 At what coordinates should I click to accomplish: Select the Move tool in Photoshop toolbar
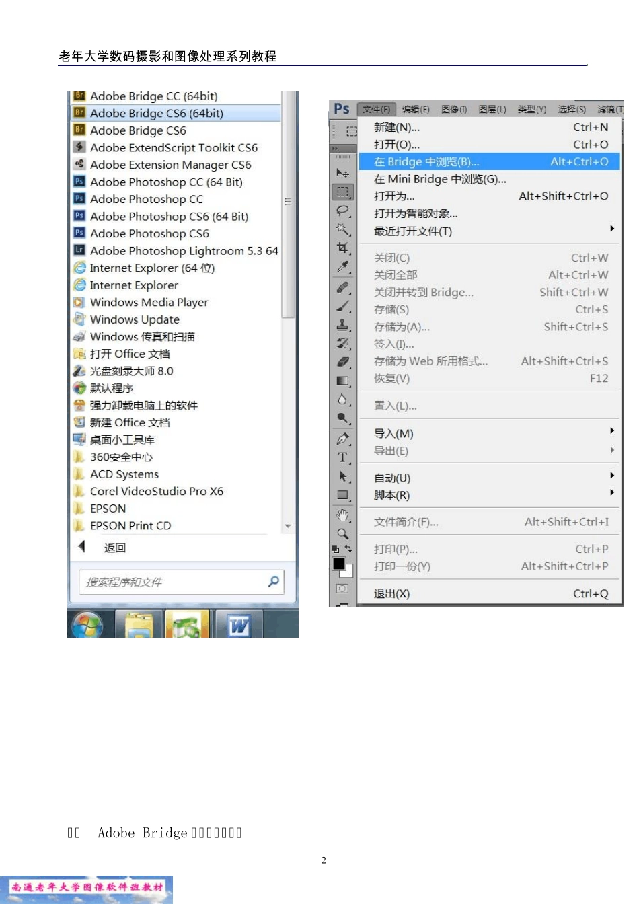[342, 173]
